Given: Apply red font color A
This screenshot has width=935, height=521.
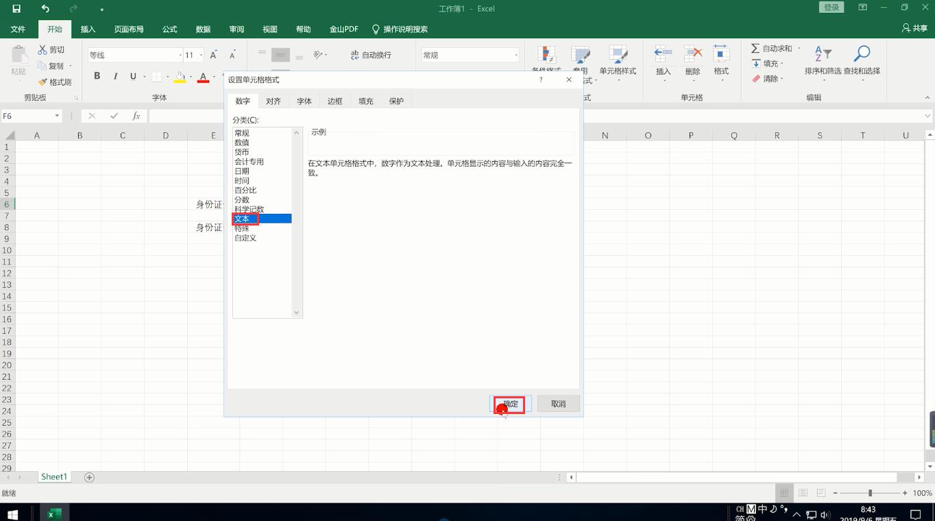Looking at the screenshot, I should (x=203, y=77).
